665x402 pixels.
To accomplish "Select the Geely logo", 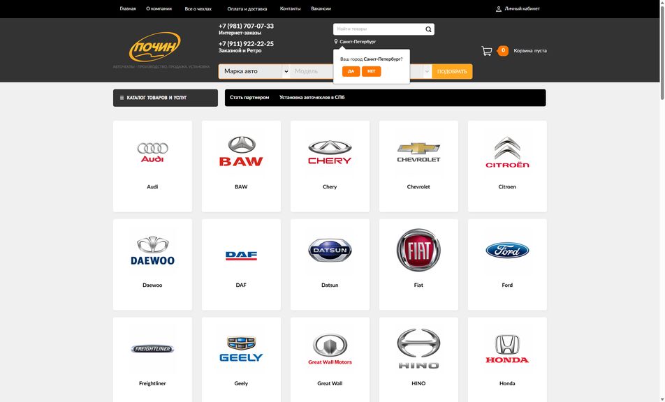I will 241,349.
